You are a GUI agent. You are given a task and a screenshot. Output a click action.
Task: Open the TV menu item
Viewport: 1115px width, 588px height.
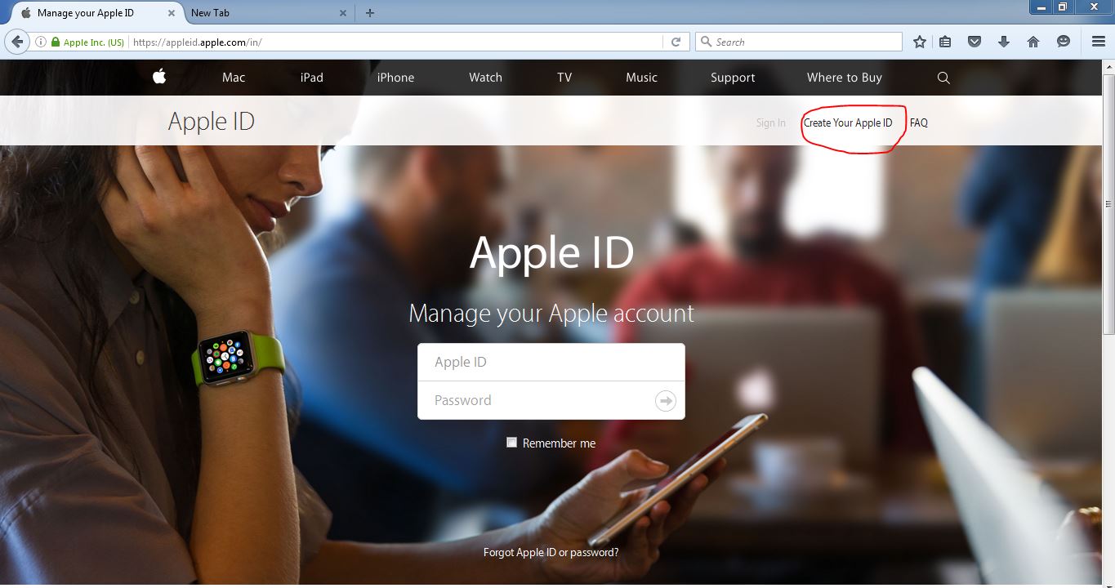(x=564, y=78)
